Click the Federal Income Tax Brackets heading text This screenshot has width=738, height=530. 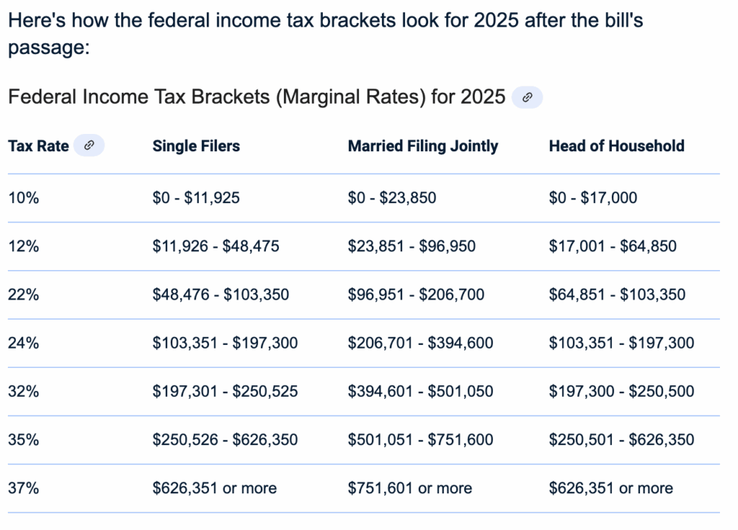[x=256, y=96]
